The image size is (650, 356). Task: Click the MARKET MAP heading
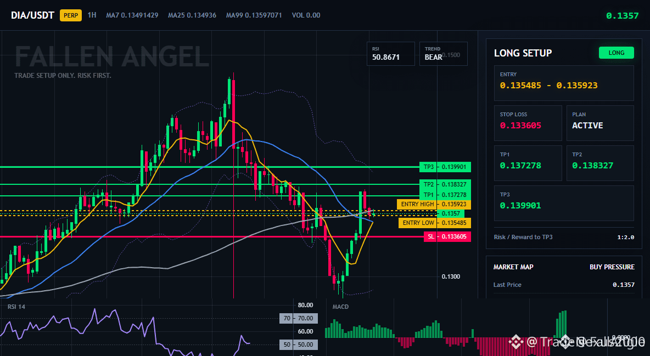513,267
